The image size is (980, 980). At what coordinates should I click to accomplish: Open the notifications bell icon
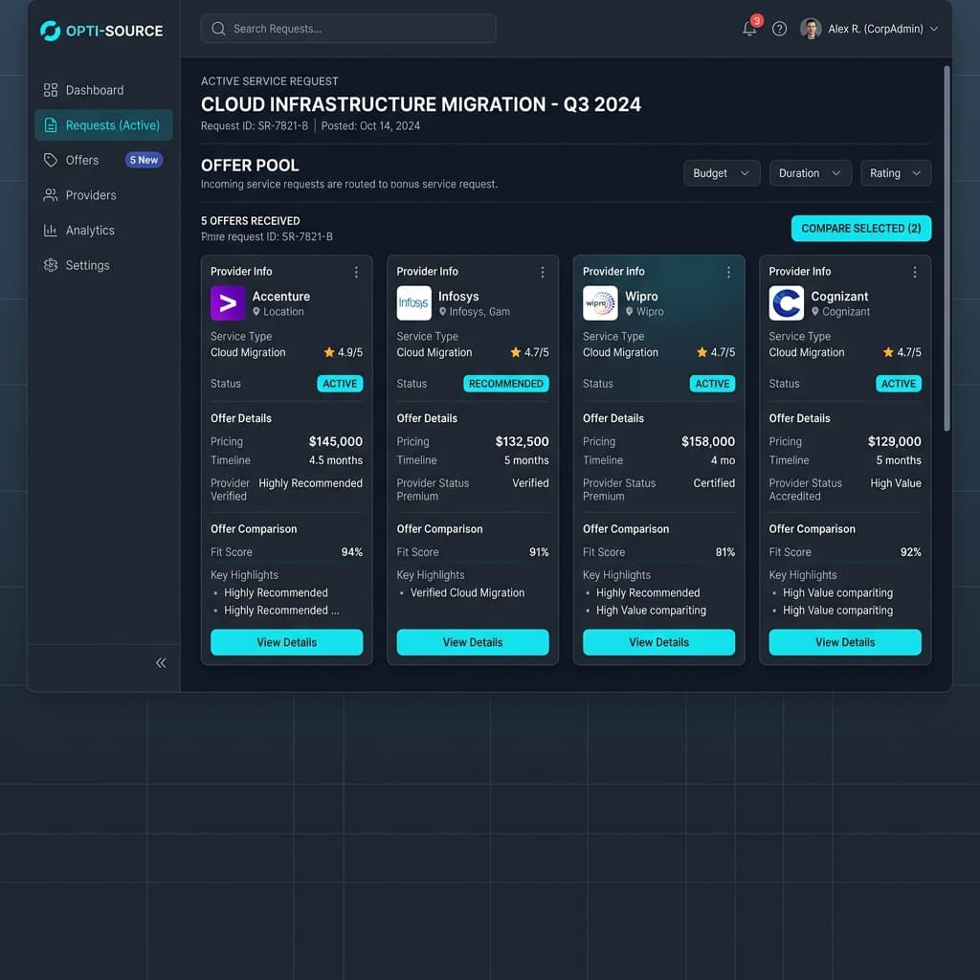click(749, 29)
